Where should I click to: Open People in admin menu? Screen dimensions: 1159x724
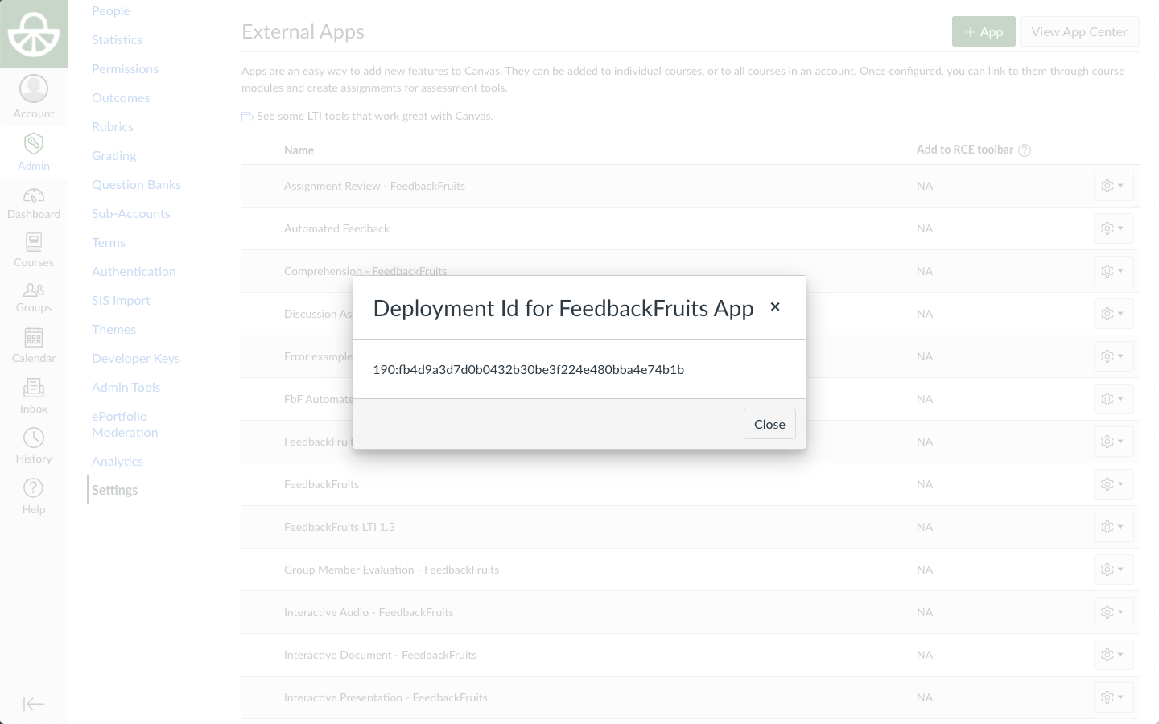click(111, 11)
